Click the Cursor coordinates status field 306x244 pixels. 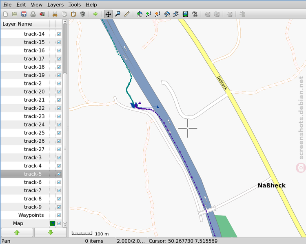click(x=183, y=241)
